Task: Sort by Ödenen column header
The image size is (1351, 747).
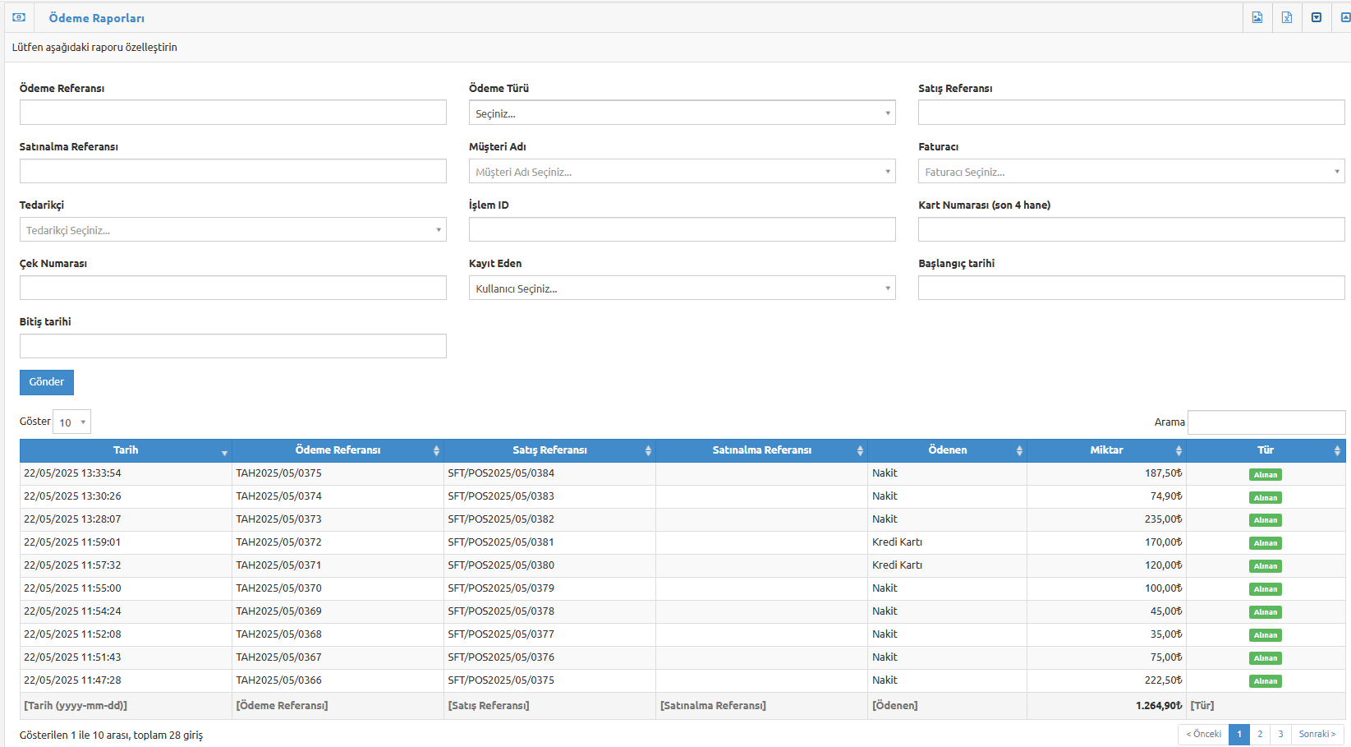Action: (947, 450)
